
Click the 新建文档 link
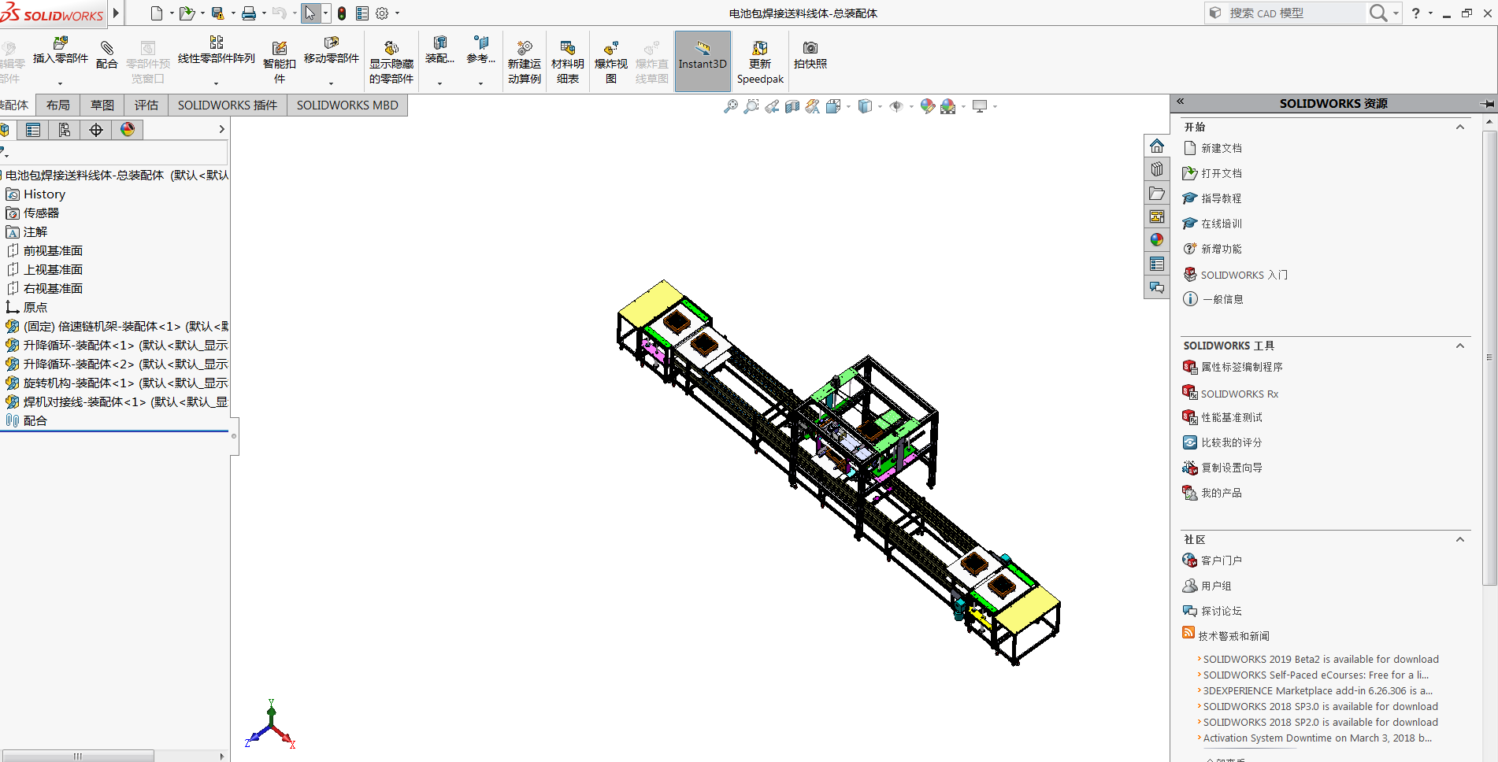[1222, 148]
